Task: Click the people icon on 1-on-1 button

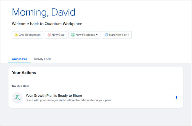Action: click(x=106, y=35)
